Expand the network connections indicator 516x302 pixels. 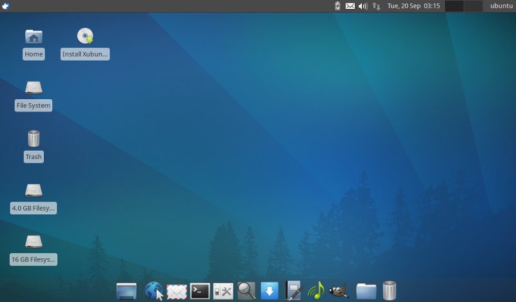(x=376, y=6)
